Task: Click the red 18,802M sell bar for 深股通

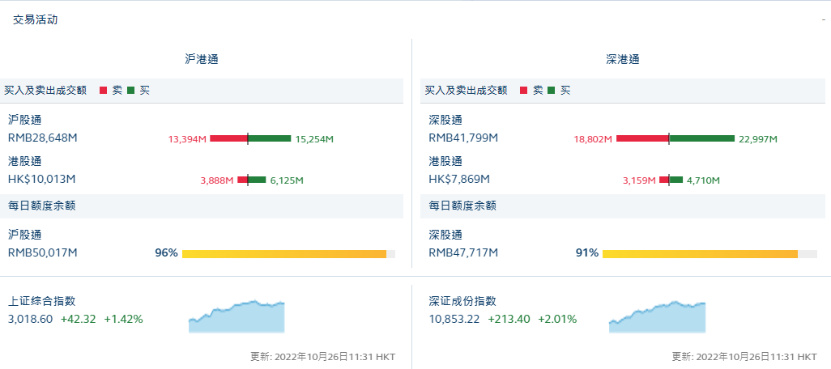Action: [642, 138]
